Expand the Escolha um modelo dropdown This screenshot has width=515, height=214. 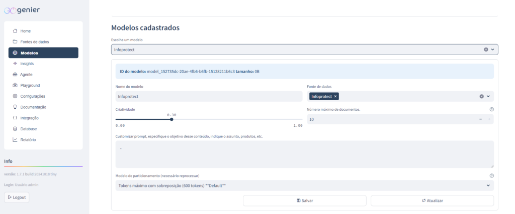coord(492,50)
